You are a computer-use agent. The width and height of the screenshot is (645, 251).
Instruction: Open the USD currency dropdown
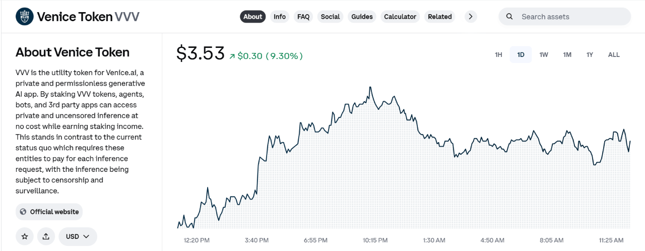78,236
